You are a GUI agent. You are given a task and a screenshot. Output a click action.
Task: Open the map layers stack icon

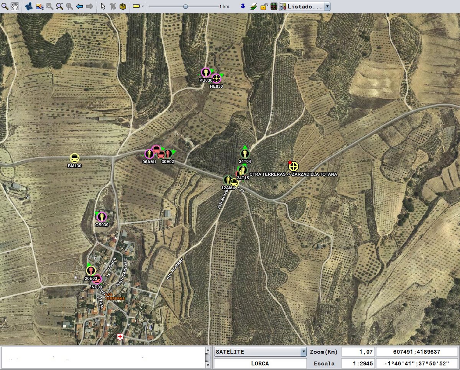click(x=253, y=6)
